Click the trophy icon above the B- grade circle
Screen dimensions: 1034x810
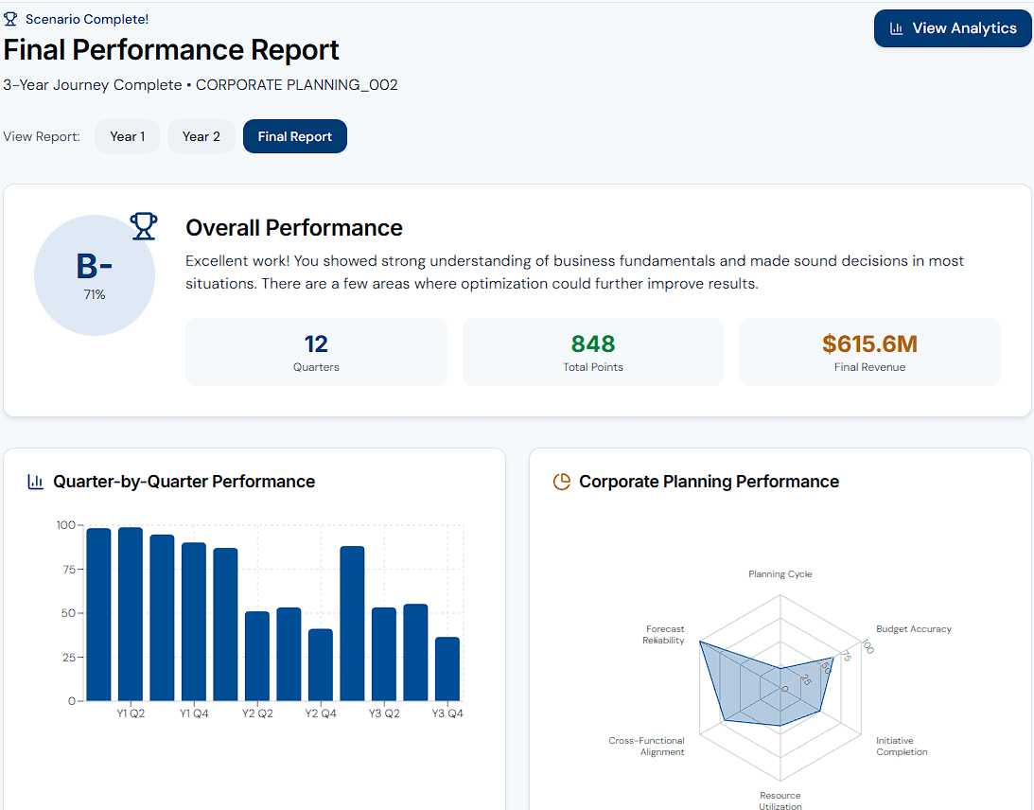coord(143,225)
